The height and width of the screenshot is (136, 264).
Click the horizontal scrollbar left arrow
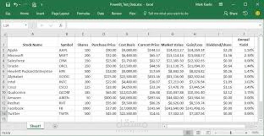point(164,126)
